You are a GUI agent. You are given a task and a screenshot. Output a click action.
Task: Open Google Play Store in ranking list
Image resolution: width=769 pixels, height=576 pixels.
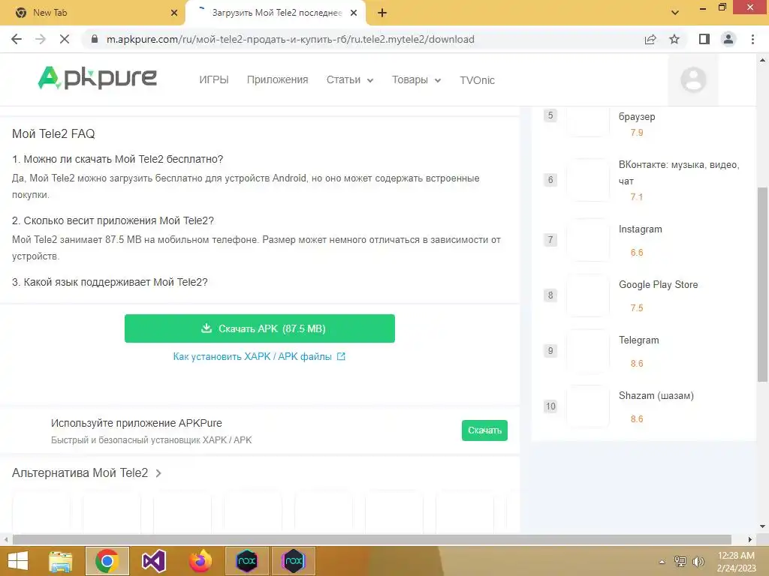click(658, 284)
